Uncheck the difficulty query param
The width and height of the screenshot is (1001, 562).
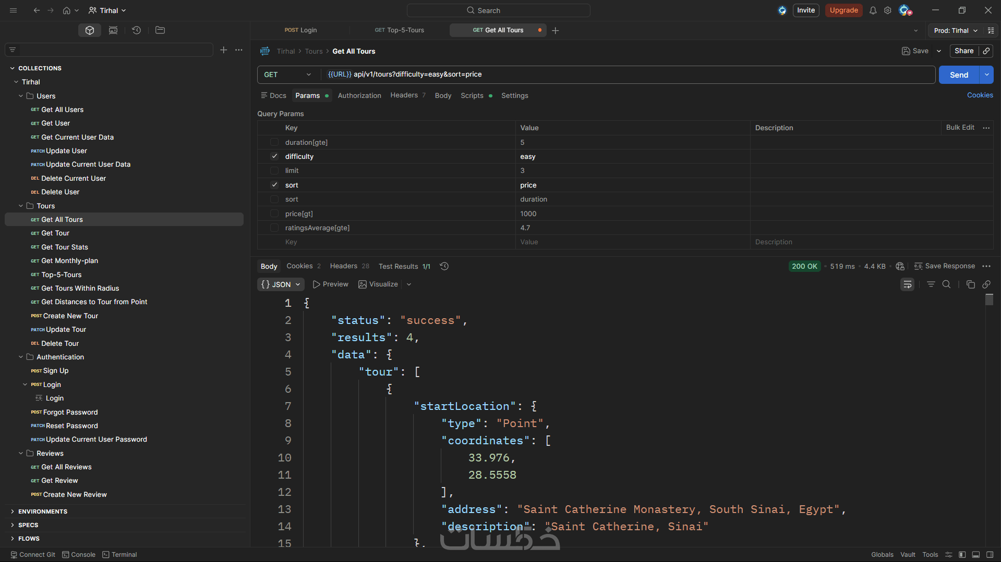[274, 156]
